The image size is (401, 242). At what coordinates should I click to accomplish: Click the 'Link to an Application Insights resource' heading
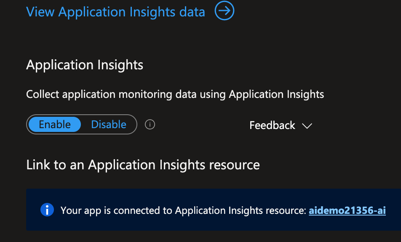(x=143, y=164)
